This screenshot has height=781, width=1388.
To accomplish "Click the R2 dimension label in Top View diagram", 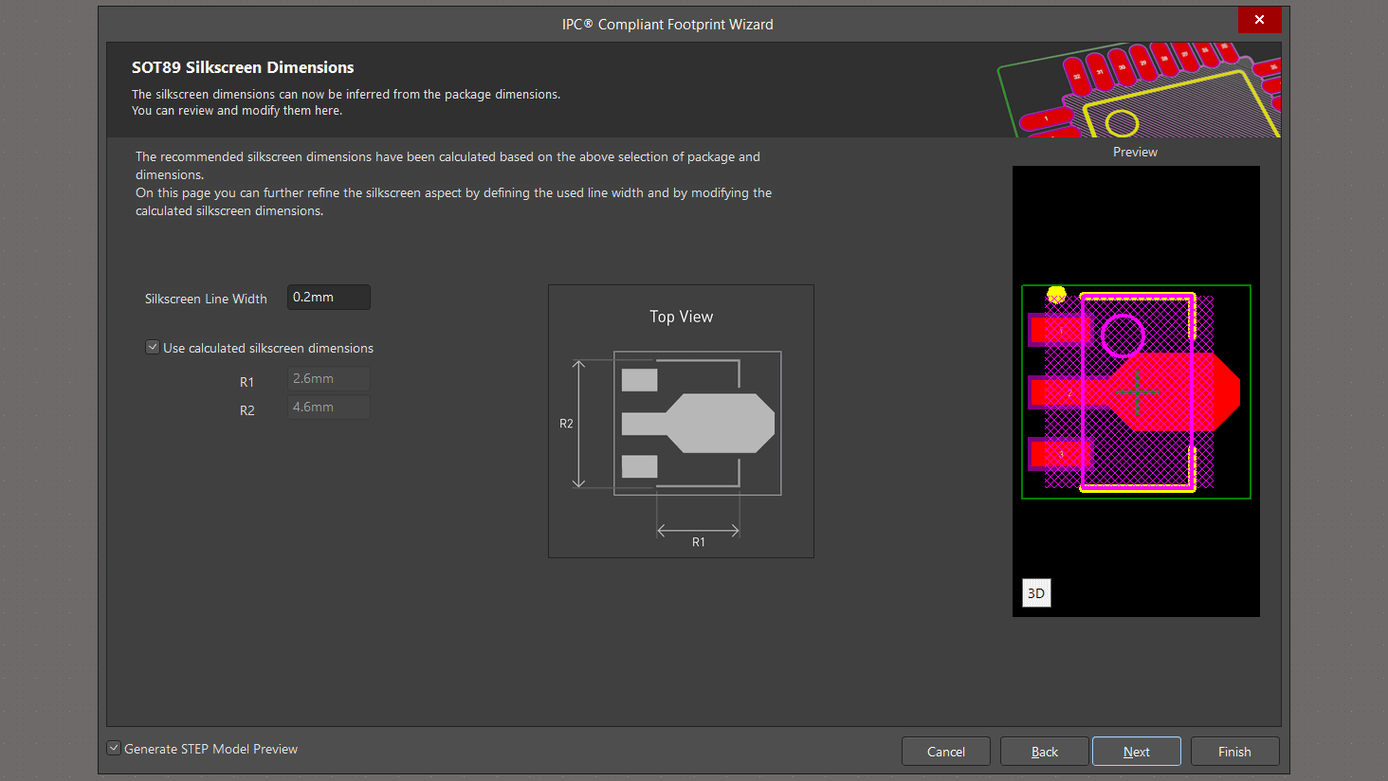I will (x=566, y=424).
